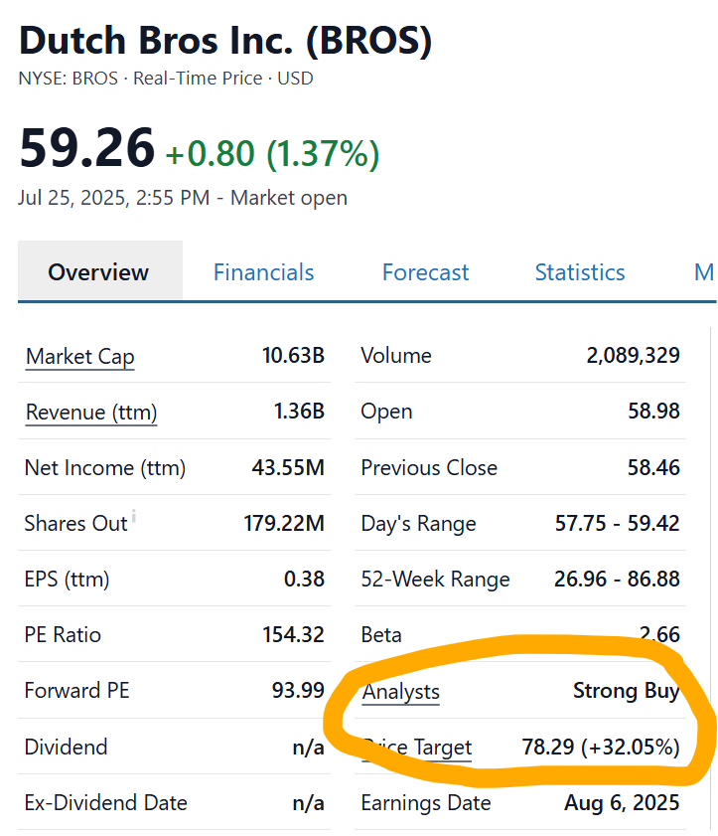Select the Day's Range label
This screenshot has width=718, height=836.
point(418,524)
